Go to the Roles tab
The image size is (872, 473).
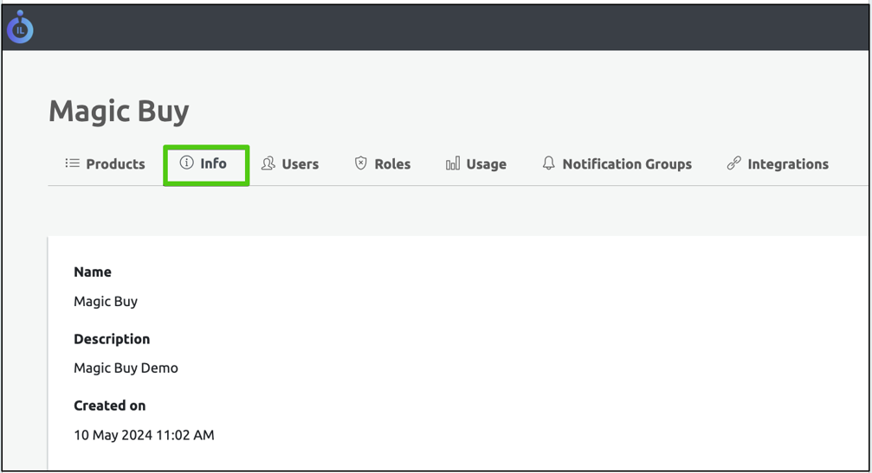(x=392, y=164)
